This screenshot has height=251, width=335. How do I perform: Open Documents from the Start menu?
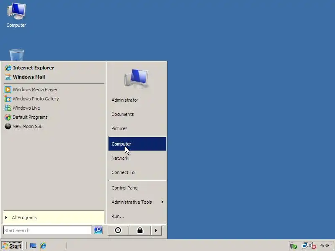click(x=137, y=114)
